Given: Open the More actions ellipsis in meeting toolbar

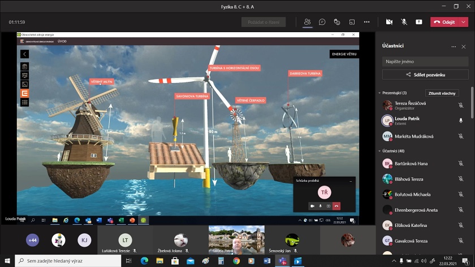Looking at the screenshot, I should click(x=366, y=22).
